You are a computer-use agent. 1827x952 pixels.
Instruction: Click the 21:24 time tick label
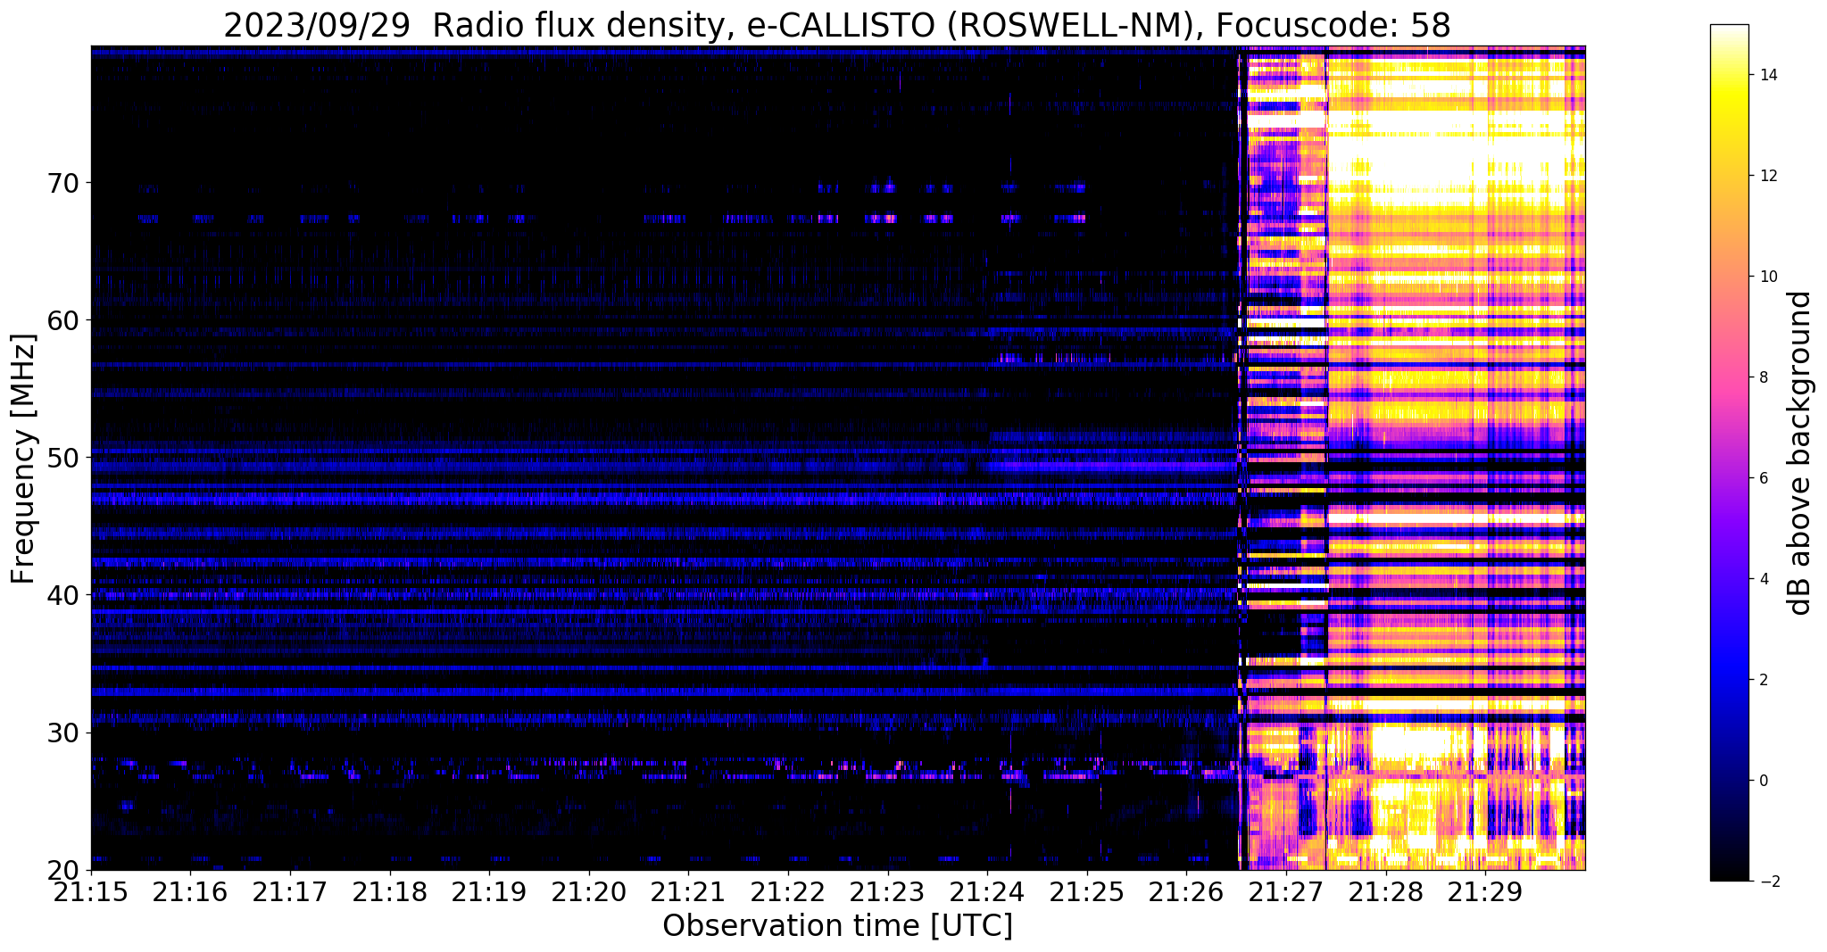(x=987, y=891)
